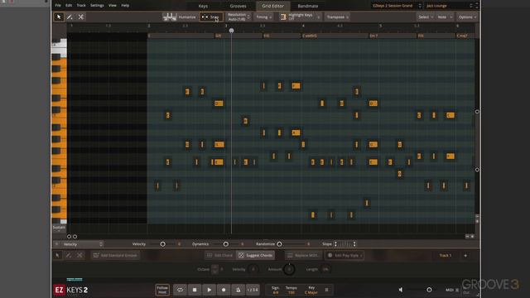
Task: Click the Length value field
Action: point(325,269)
